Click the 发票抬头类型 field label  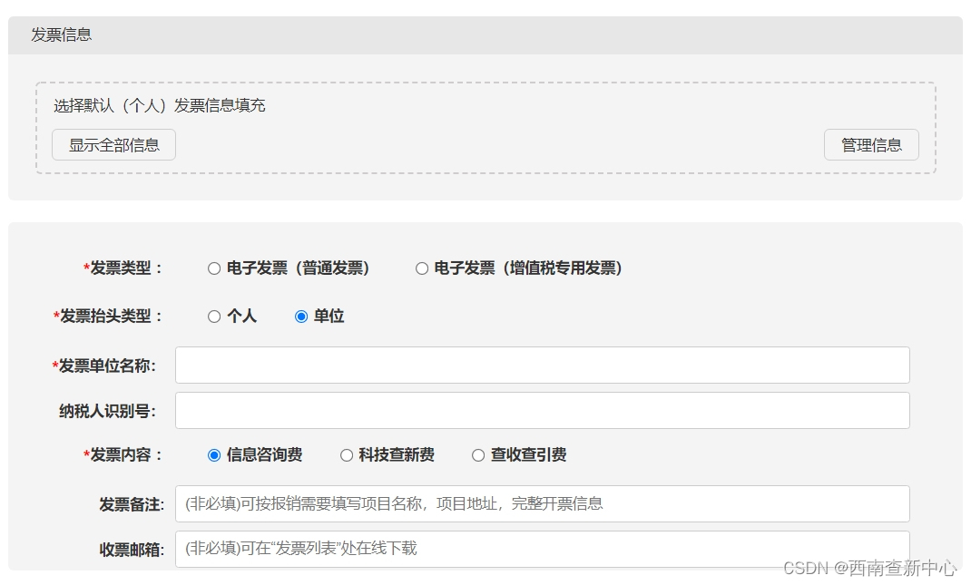108,317
